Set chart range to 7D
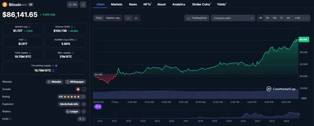This screenshot has height=126, width=314. coord(267,18)
